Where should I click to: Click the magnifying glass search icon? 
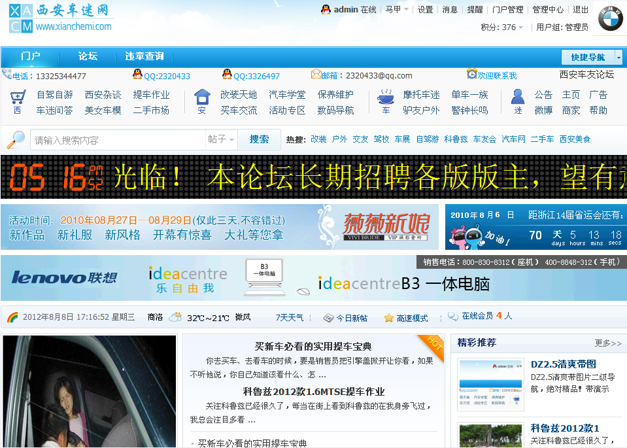point(16,139)
